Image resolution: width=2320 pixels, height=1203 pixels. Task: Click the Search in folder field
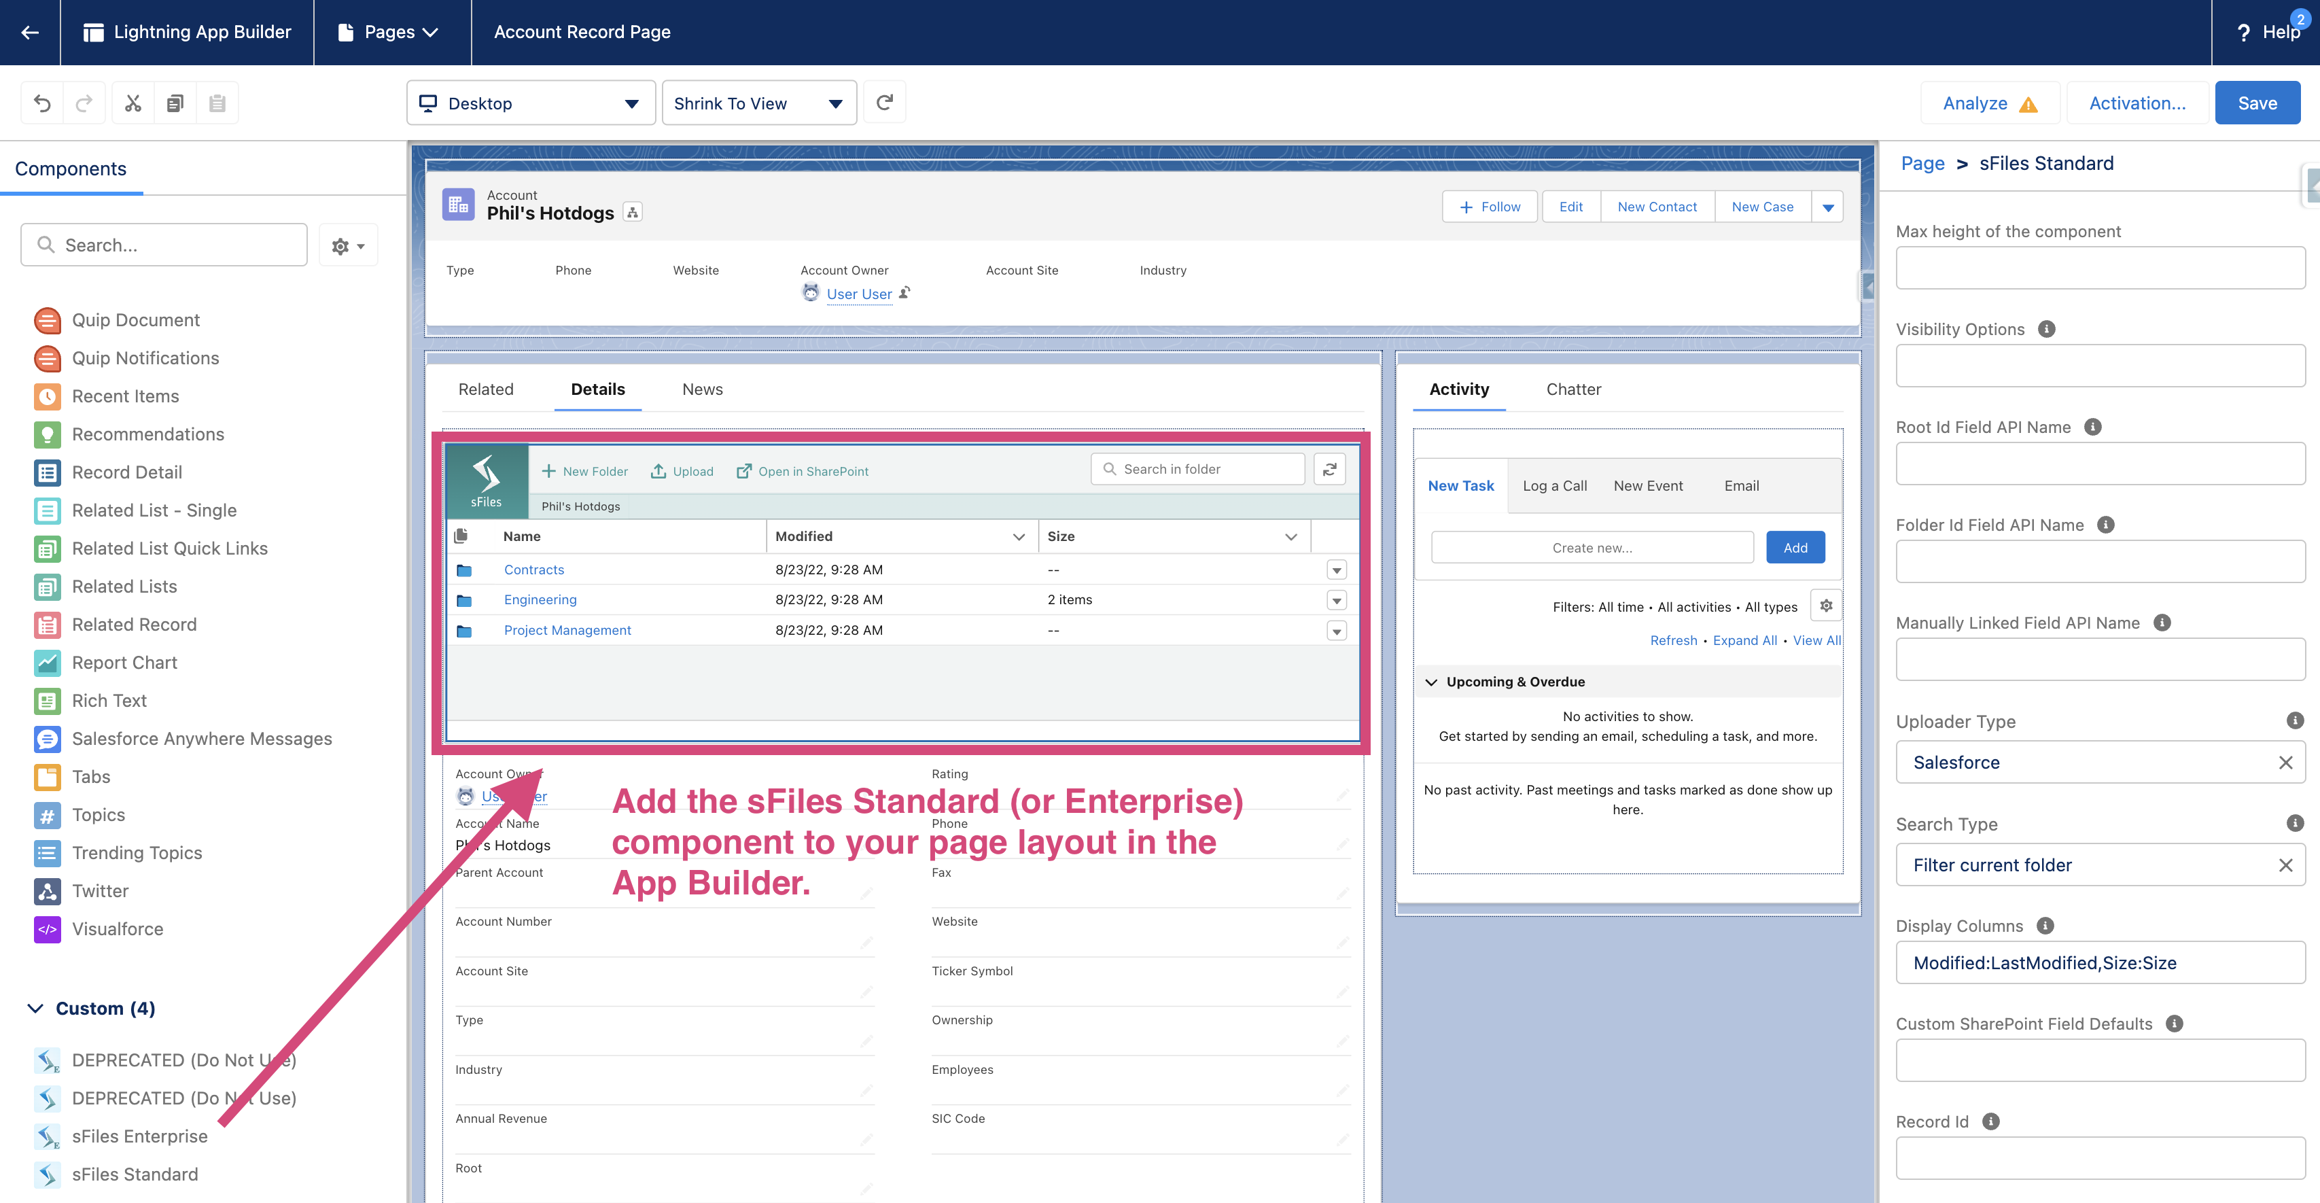tap(1198, 469)
